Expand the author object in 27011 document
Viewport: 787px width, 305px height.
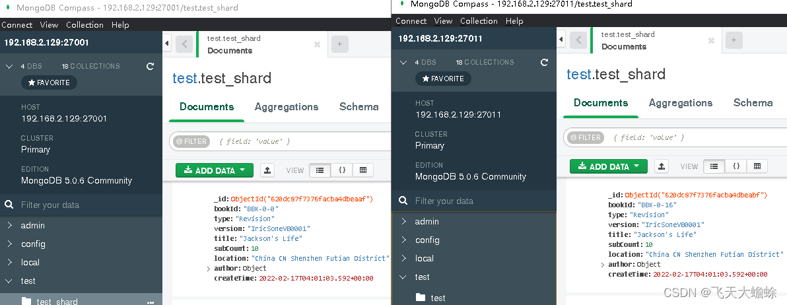602,265
